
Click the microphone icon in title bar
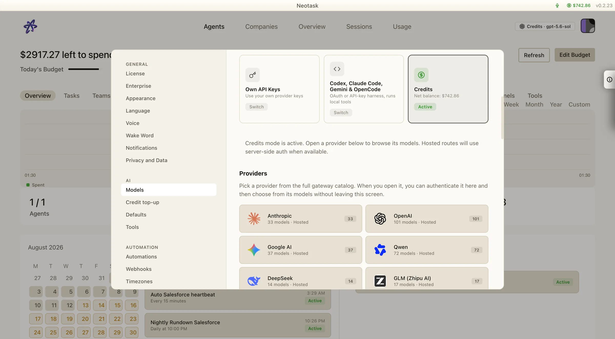click(x=557, y=5)
